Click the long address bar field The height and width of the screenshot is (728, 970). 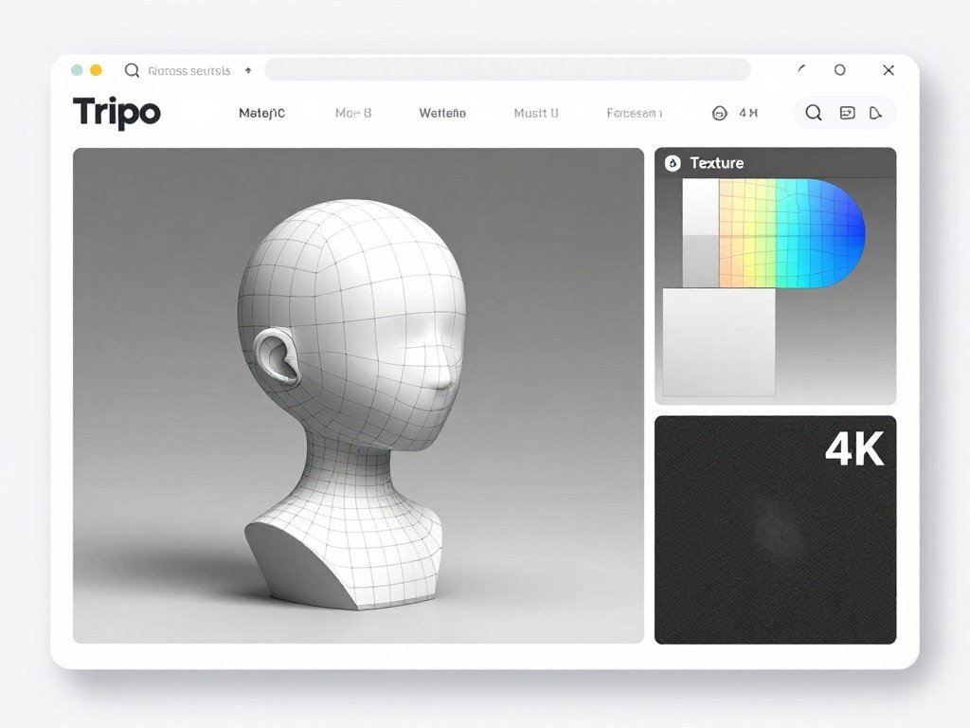pyautogui.click(x=508, y=69)
